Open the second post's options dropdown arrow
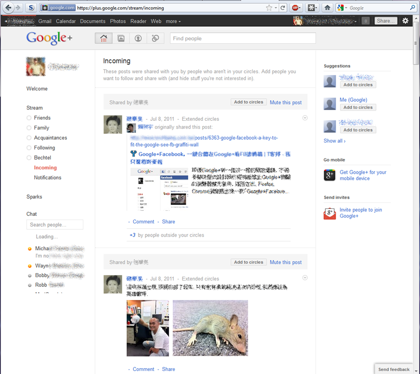Viewport: 420px width, 374px height. 305,278
